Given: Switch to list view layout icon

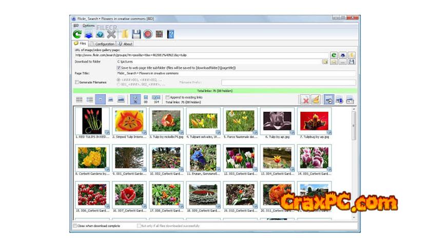Looking at the screenshot, I should 79,99.
